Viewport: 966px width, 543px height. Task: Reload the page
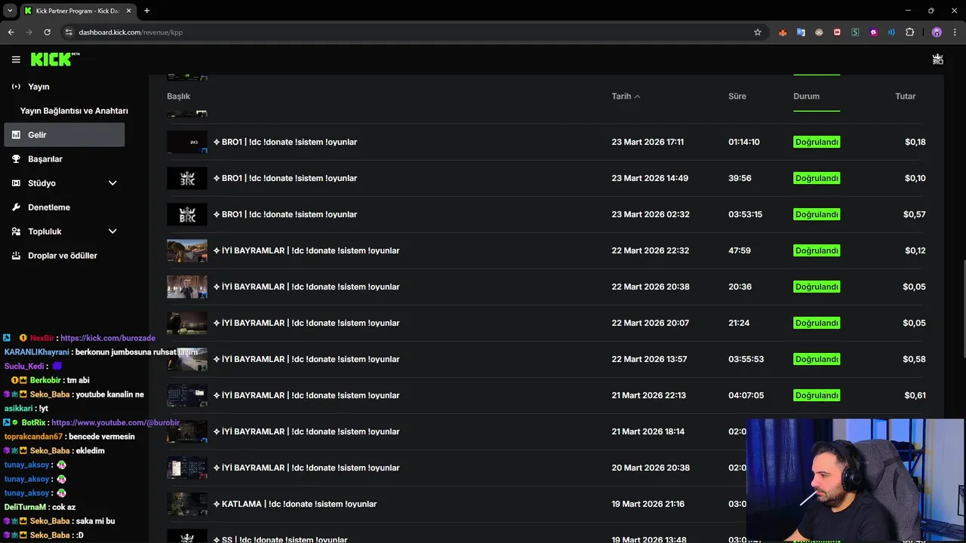[x=47, y=32]
